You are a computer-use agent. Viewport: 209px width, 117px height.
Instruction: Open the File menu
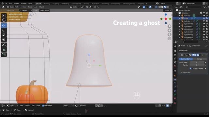click(6, 4)
